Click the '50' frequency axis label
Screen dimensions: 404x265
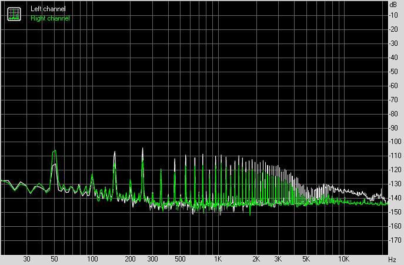tap(54, 259)
